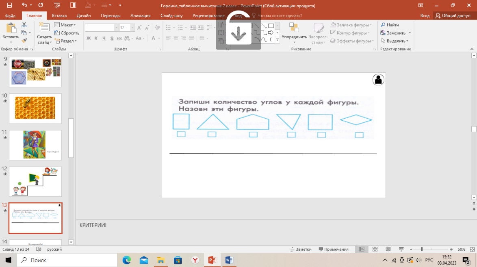The width and height of the screenshot is (477, 267).
Task: Align text to the left
Action: [168, 38]
